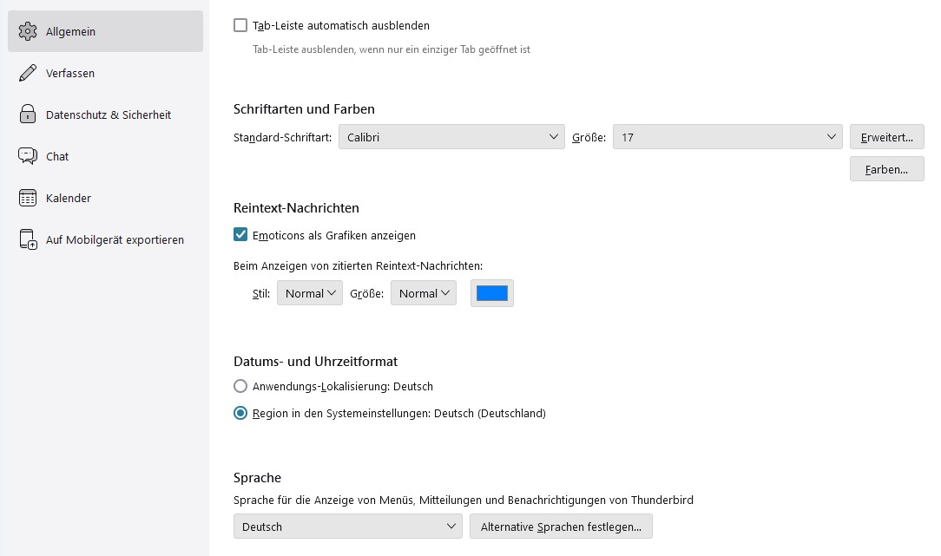Open the Verfassen settings category
The height and width of the screenshot is (556, 941).
(70, 73)
